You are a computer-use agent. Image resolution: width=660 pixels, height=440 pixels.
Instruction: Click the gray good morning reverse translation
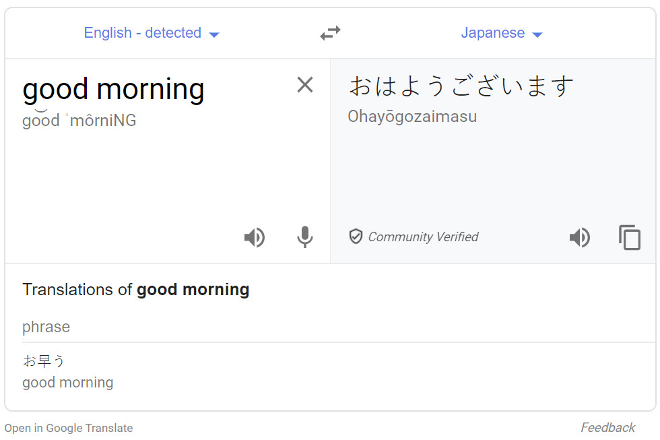click(67, 383)
